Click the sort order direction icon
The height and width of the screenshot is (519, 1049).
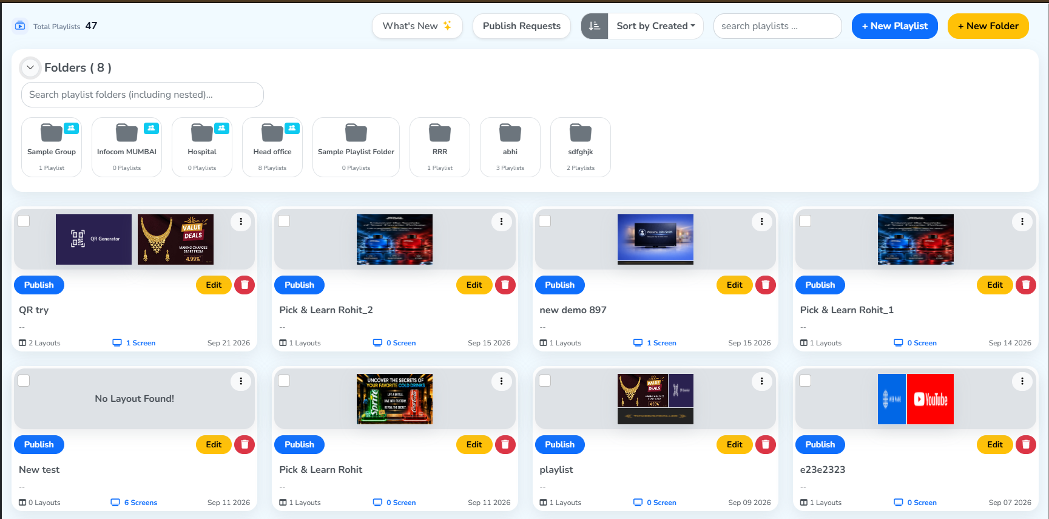[595, 26]
